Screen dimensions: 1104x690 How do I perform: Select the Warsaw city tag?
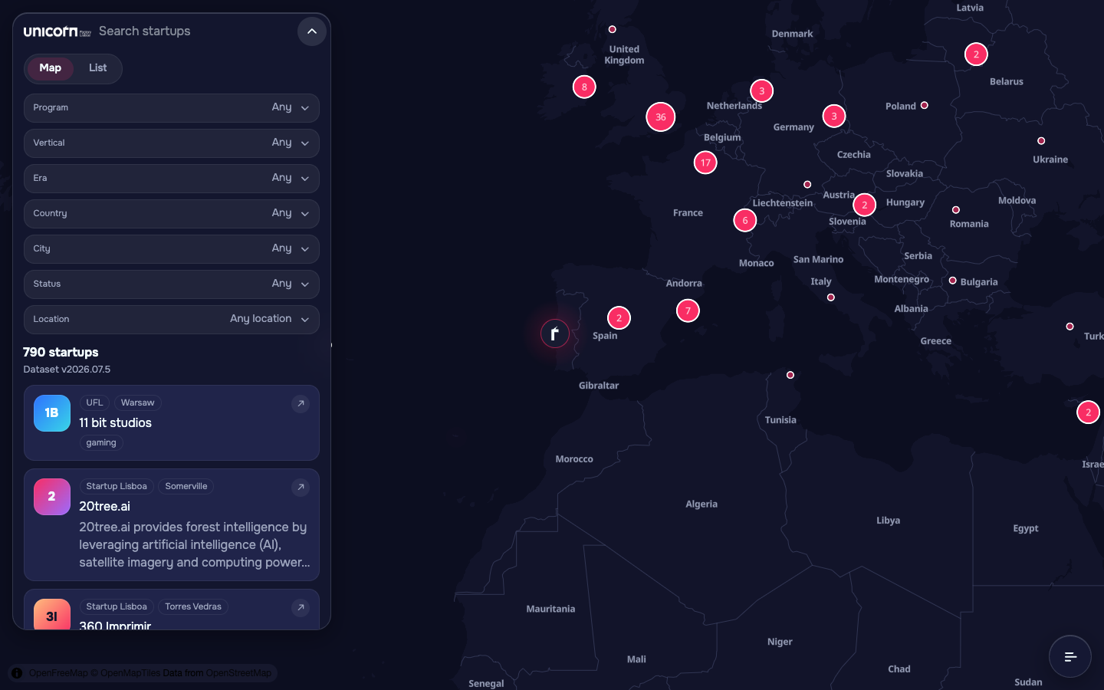pyautogui.click(x=138, y=403)
